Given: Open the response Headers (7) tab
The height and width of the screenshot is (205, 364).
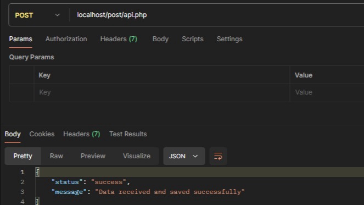Looking at the screenshot, I should coord(81,134).
